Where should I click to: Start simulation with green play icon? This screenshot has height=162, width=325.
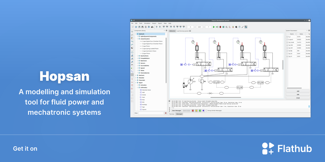(214, 27)
